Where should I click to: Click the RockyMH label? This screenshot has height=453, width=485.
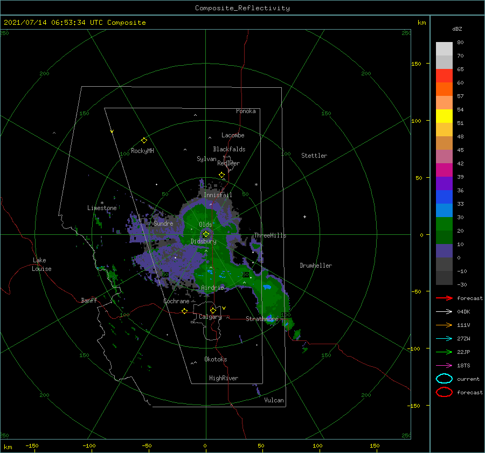(x=142, y=151)
